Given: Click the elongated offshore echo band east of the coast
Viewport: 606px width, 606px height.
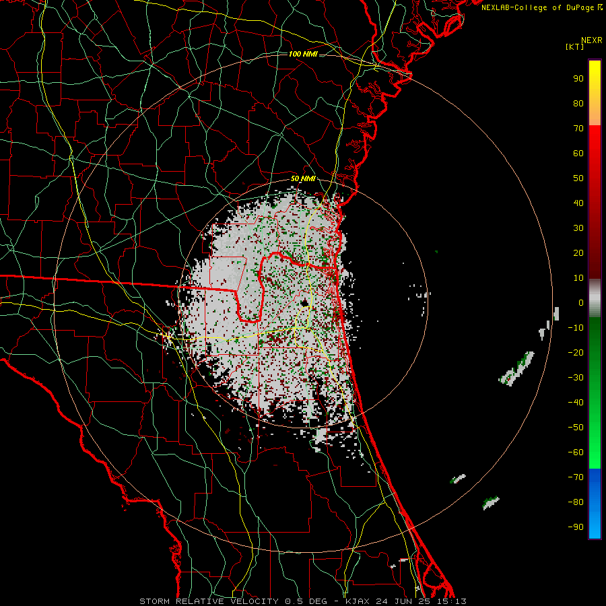Looking at the screenshot, I should click(x=516, y=369).
